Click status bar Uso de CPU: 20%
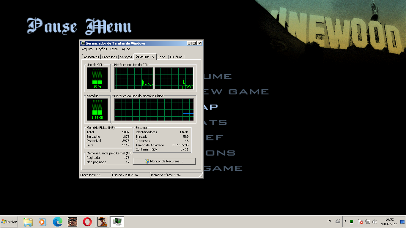Screen dimensions: 406x228 (131, 175)
